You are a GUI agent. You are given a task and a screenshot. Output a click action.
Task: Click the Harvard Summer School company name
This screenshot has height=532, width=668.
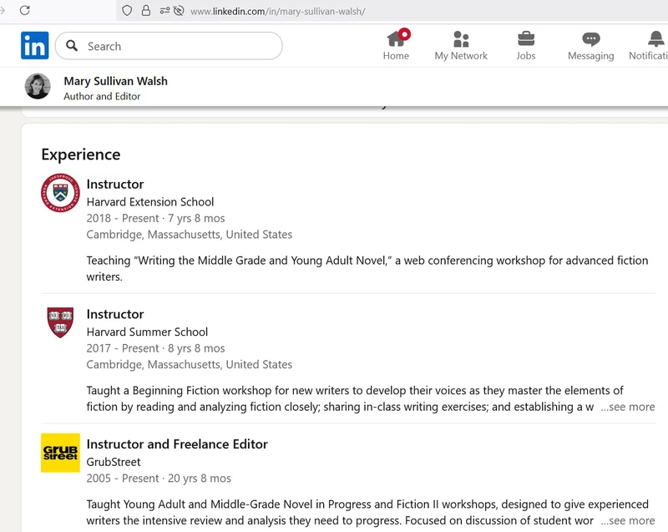coord(147,332)
